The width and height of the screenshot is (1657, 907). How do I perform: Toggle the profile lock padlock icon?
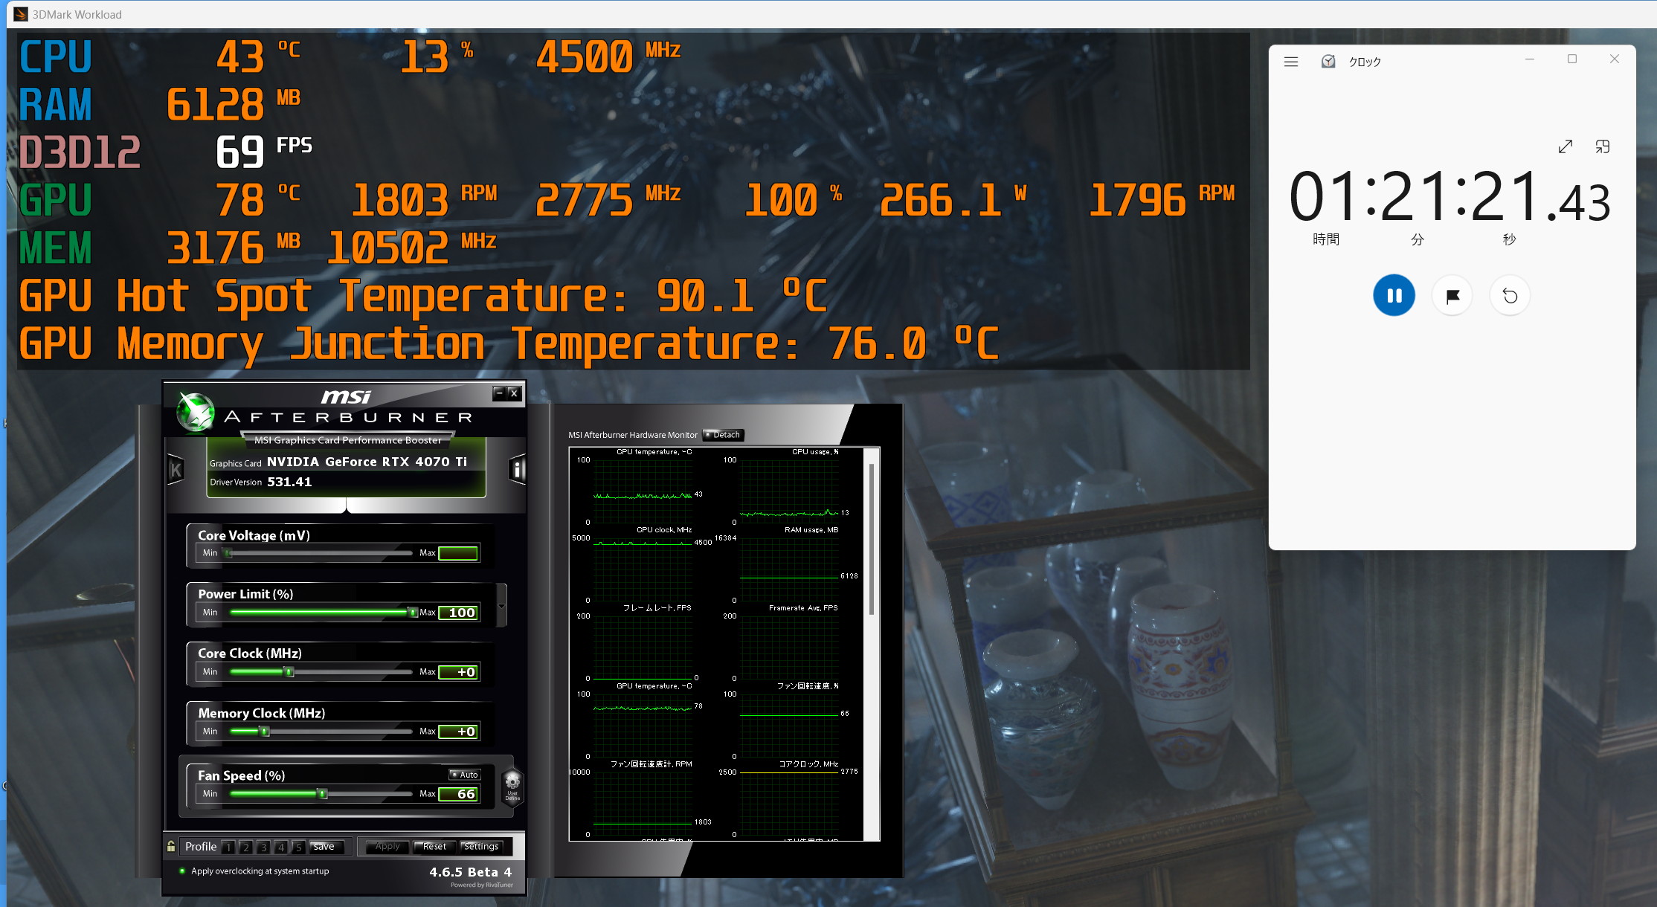pos(171,846)
